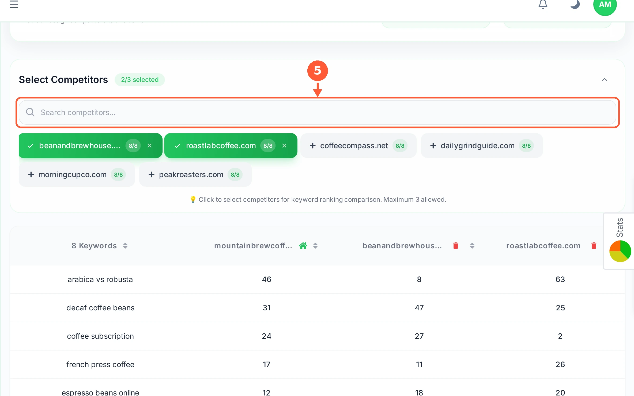Deselect the roastlabcoffee.com competitor chip

pyautogui.click(x=231, y=146)
